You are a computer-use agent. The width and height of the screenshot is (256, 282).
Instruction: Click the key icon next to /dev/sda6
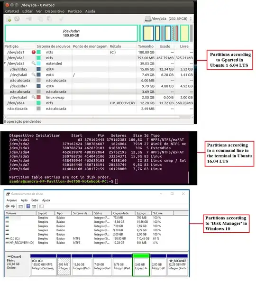(x=34, y=97)
